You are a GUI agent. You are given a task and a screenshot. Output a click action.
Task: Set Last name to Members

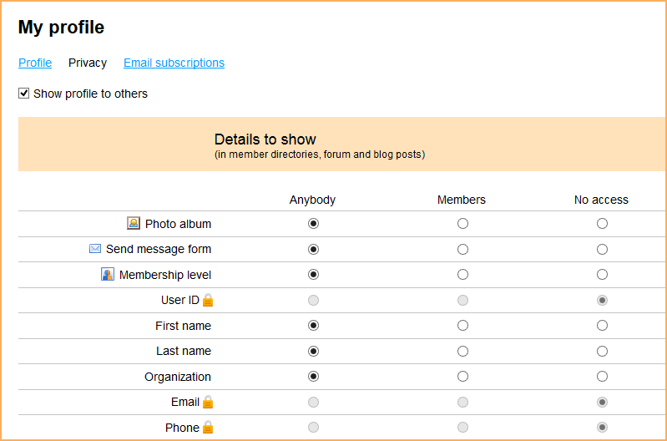click(x=462, y=351)
